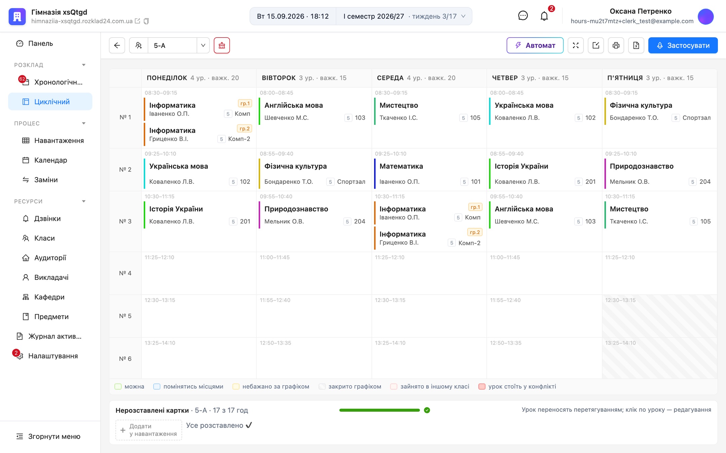The image size is (726, 453).
Task: Click the Автомат button
Action: pos(535,45)
